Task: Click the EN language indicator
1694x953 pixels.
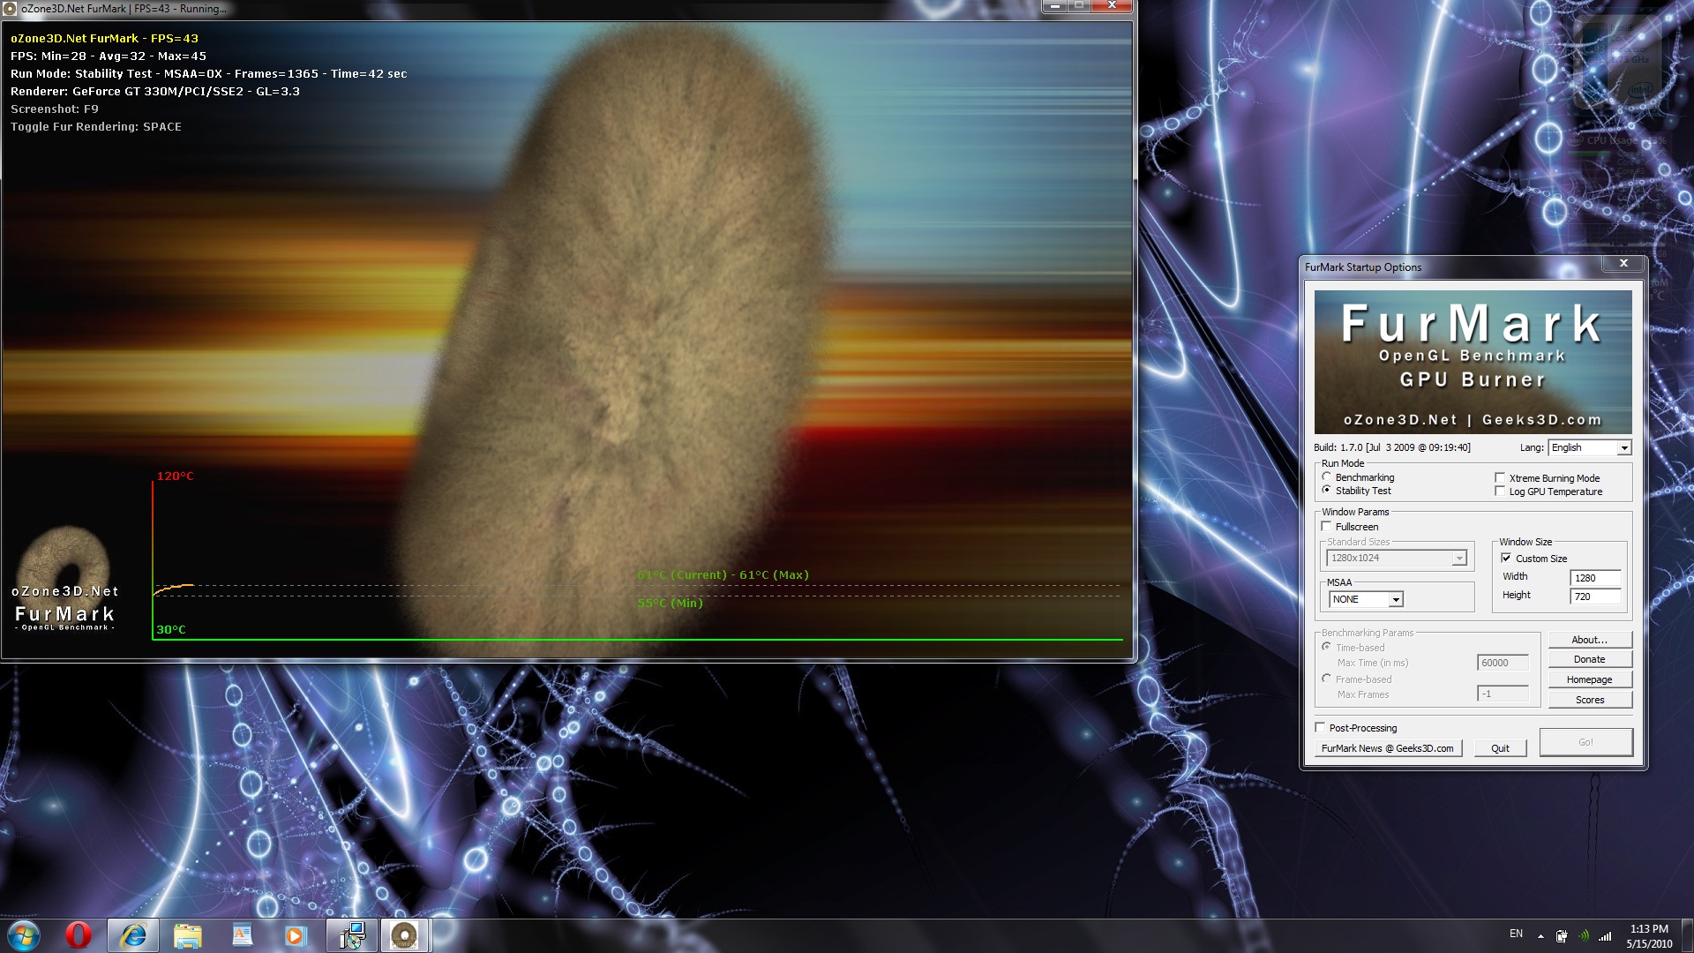Action: tap(1516, 934)
